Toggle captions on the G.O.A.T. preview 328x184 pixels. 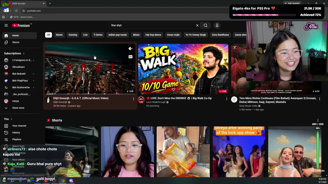point(130,57)
